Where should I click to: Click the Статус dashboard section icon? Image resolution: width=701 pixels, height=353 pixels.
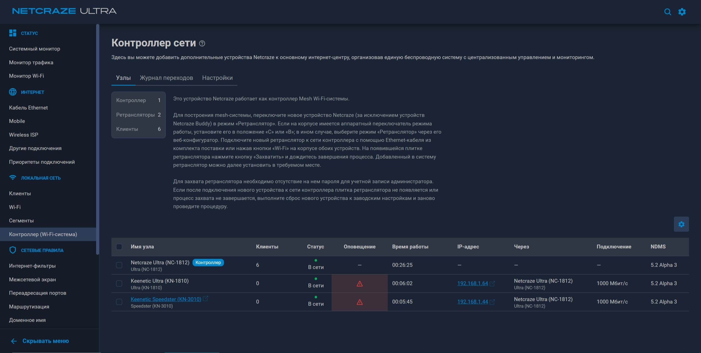click(x=13, y=33)
